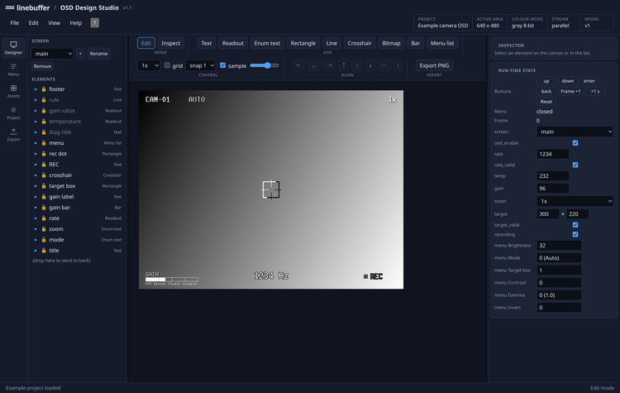Toggle the osd_enable checkbox
The width and height of the screenshot is (620, 393).
575,143
